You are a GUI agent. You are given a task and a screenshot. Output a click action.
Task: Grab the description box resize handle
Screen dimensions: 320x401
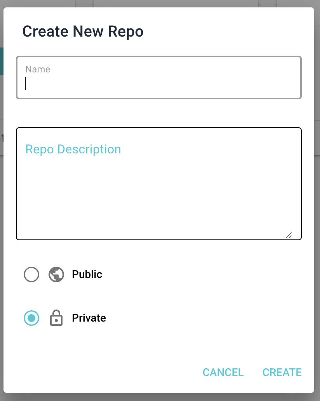289,235
